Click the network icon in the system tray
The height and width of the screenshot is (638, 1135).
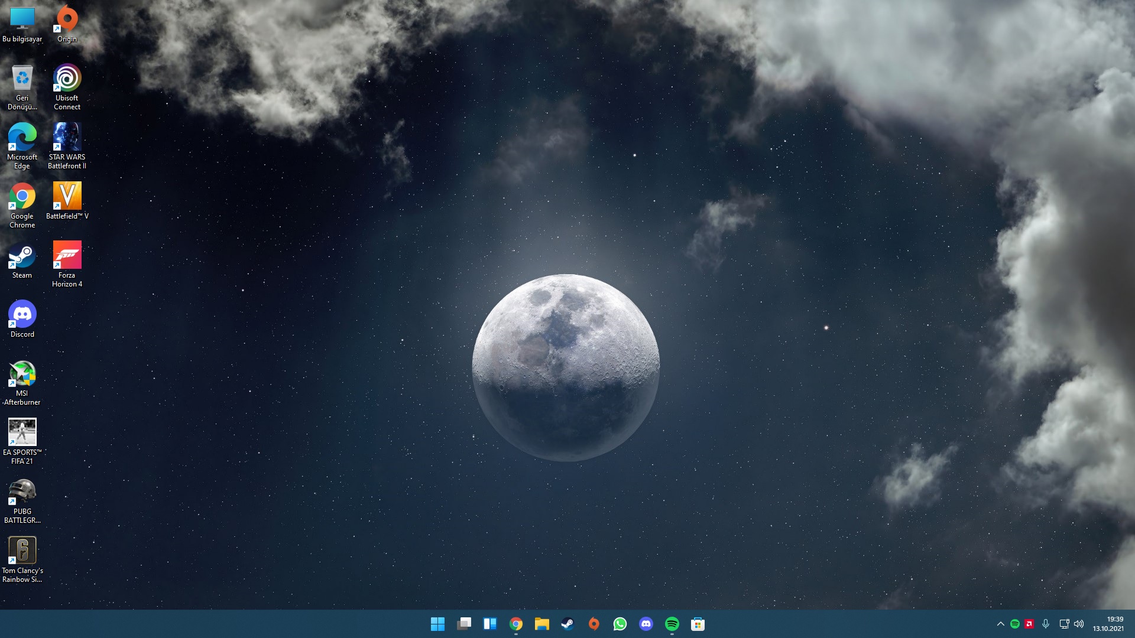1064,624
